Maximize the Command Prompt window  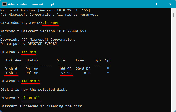click(x=158, y=4)
